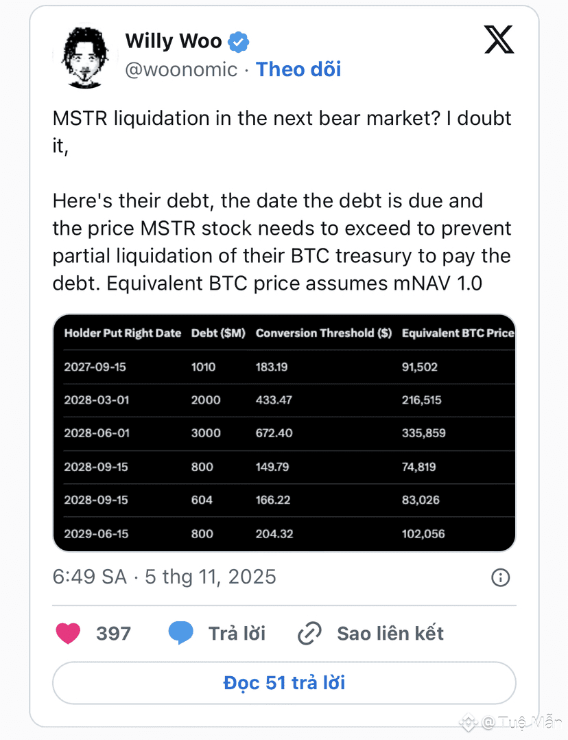Open Willy Woo's profile avatar
This screenshot has width=568, height=740.
[x=85, y=58]
